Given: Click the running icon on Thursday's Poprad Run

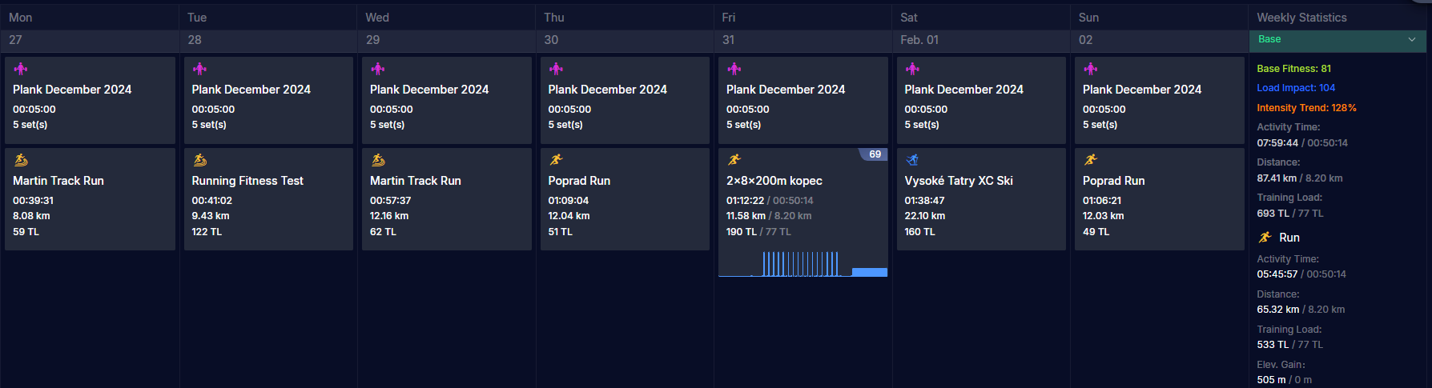Looking at the screenshot, I should (556, 160).
